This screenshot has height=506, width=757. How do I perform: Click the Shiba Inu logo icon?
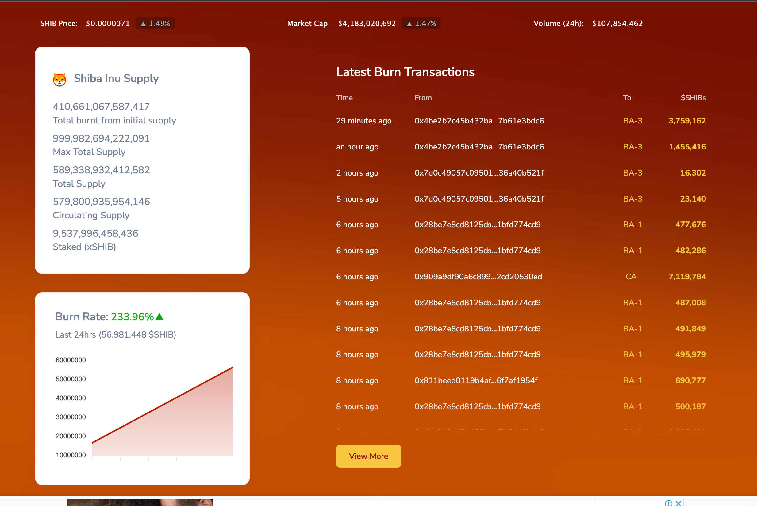pyautogui.click(x=60, y=79)
